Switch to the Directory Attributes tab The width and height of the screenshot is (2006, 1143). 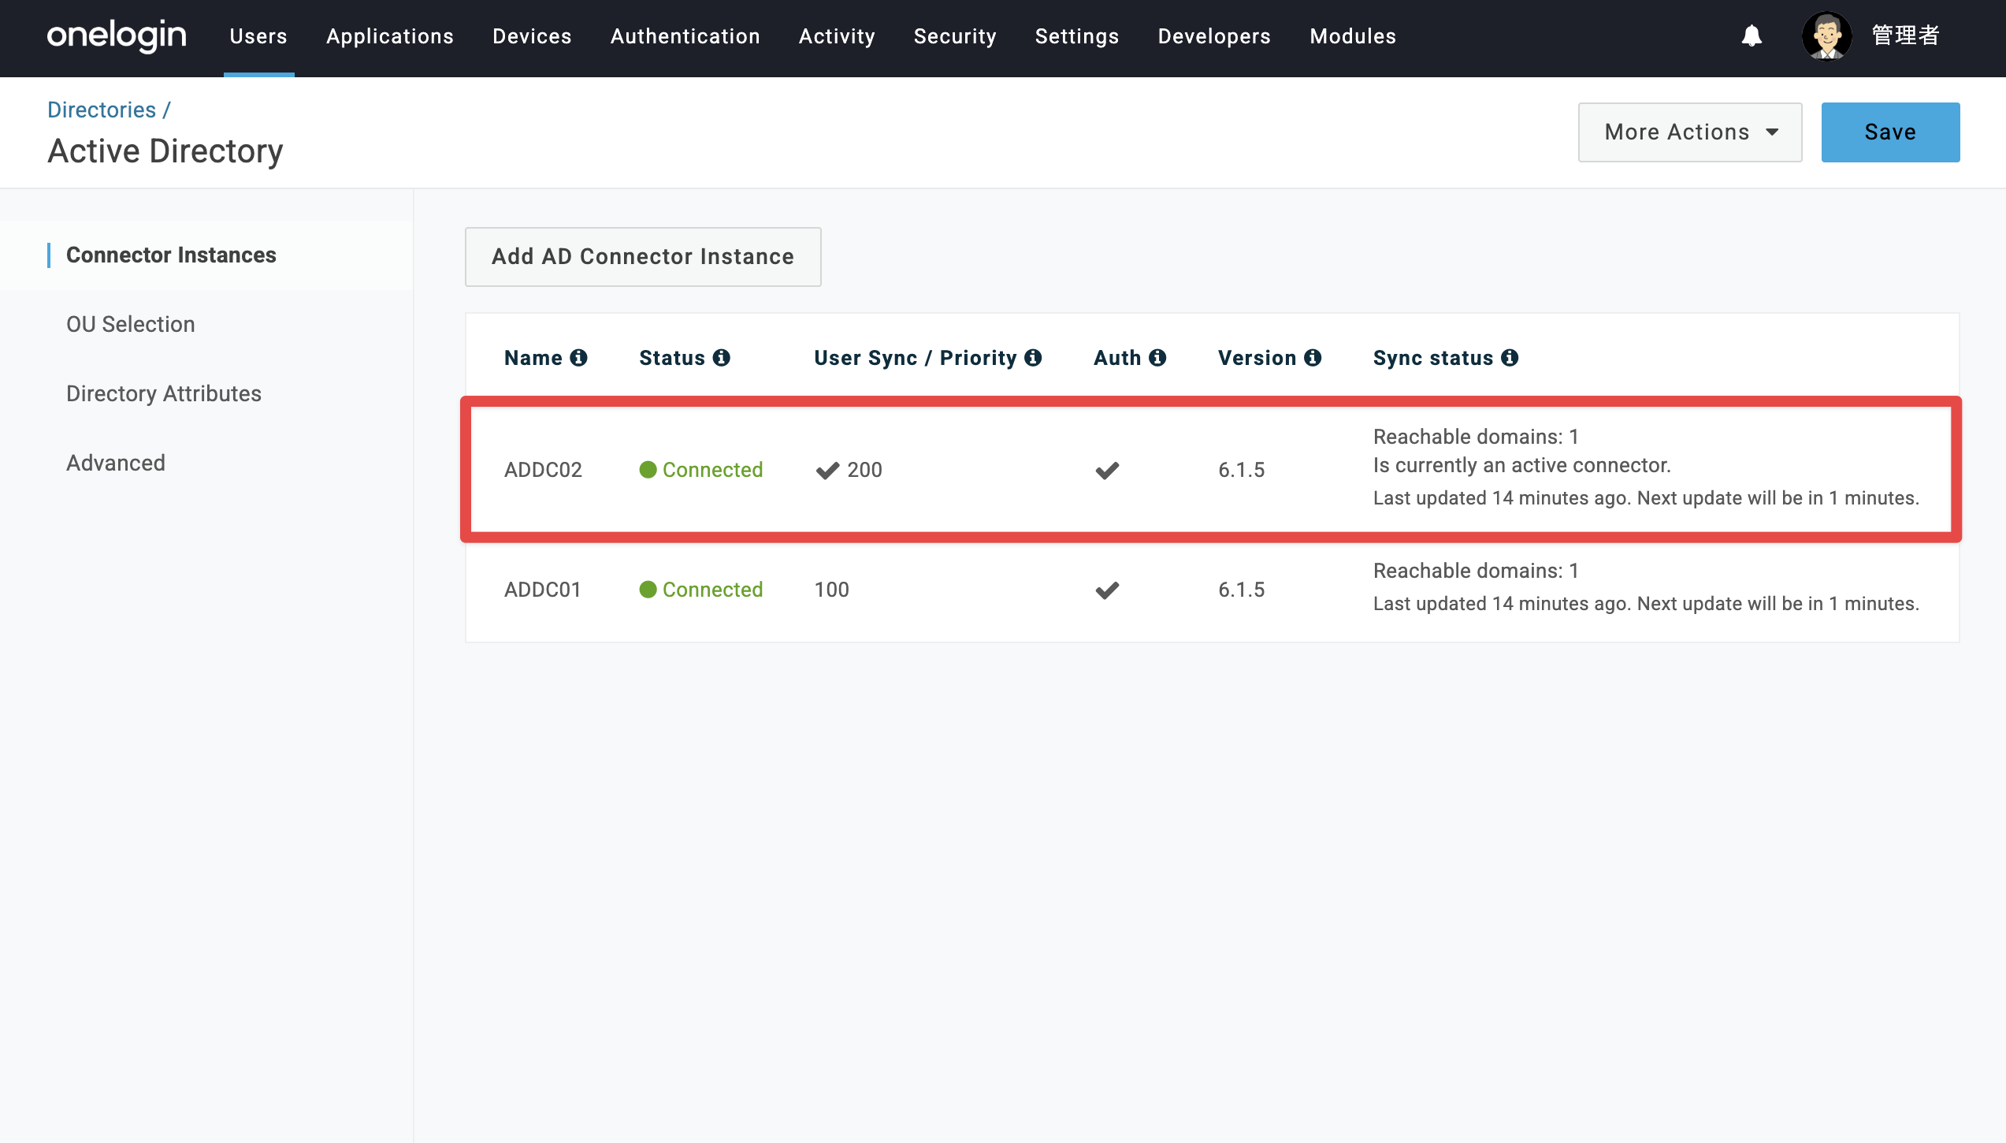164,394
